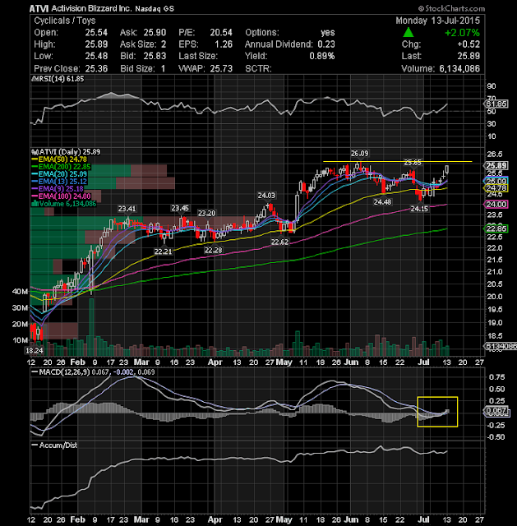This screenshot has height=526, width=517.
Task: Click the price trough label '22.21'
Action: coord(163,251)
